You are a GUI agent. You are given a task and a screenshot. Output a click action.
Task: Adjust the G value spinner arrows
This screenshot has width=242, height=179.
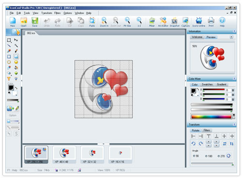click(x=233, y=95)
